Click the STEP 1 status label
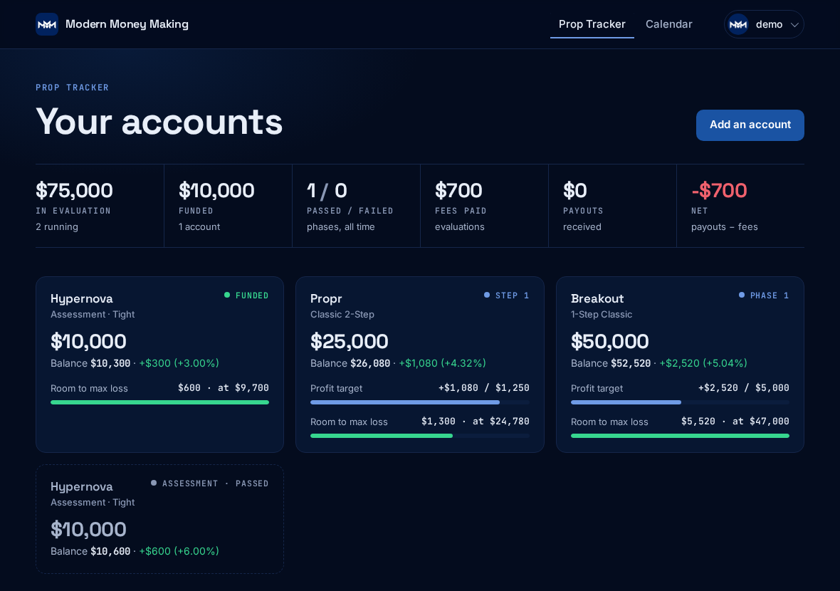Screen dimensions: 840x591 pos(512,295)
